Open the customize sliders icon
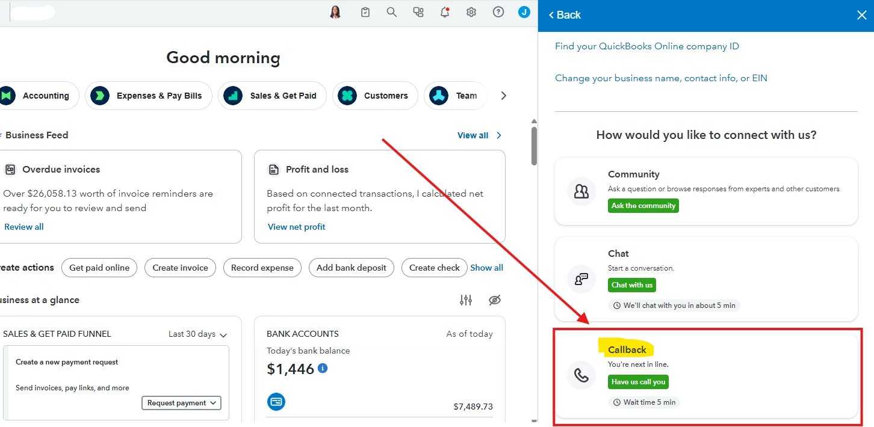The height and width of the screenshot is (427, 874). pyautogui.click(x=466, y=300)
